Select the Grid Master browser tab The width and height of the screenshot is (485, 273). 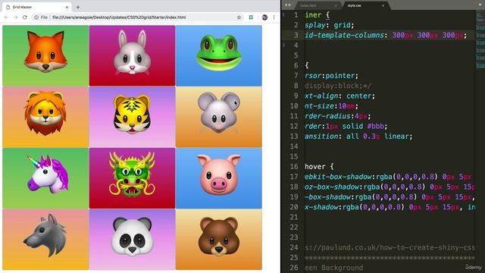click(37, 7)
